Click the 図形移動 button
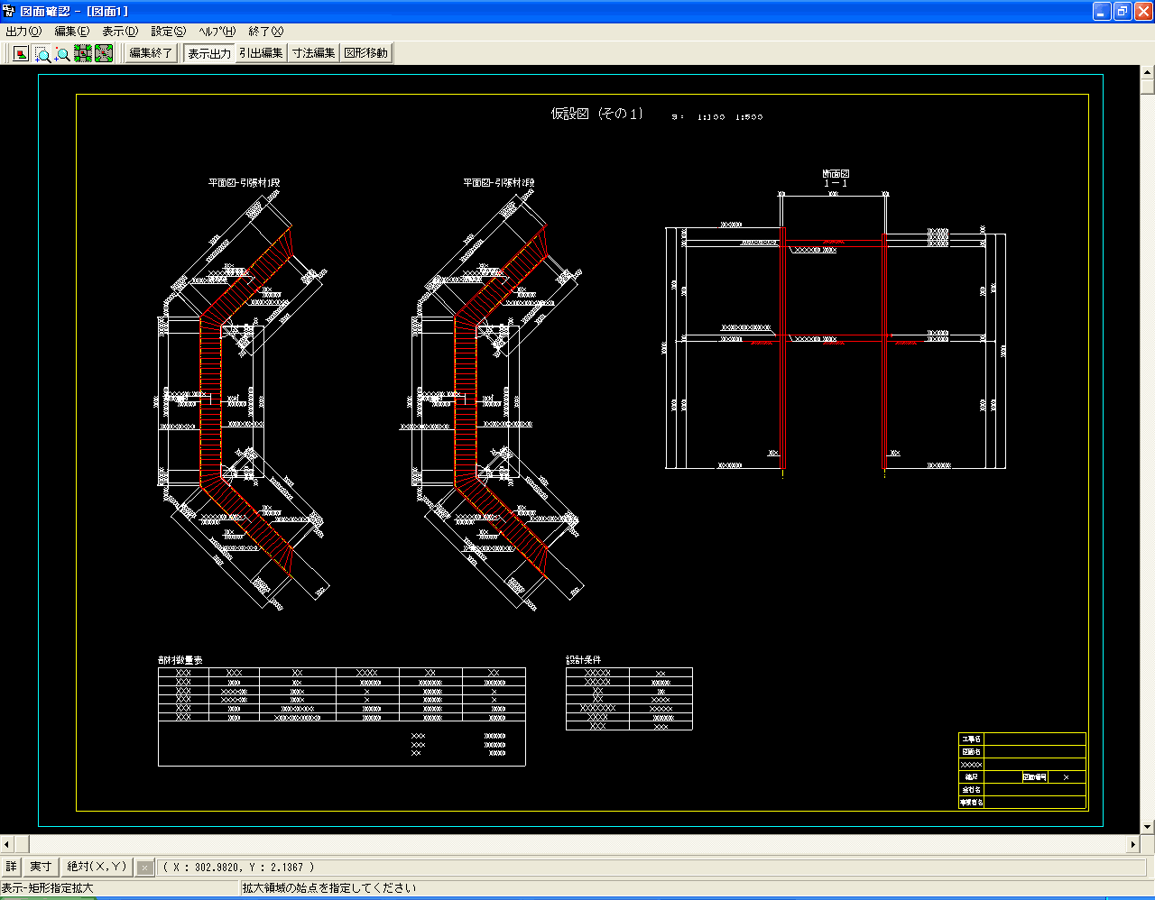Viewport: 1155px width, 900px height. [x=366, y=54]
